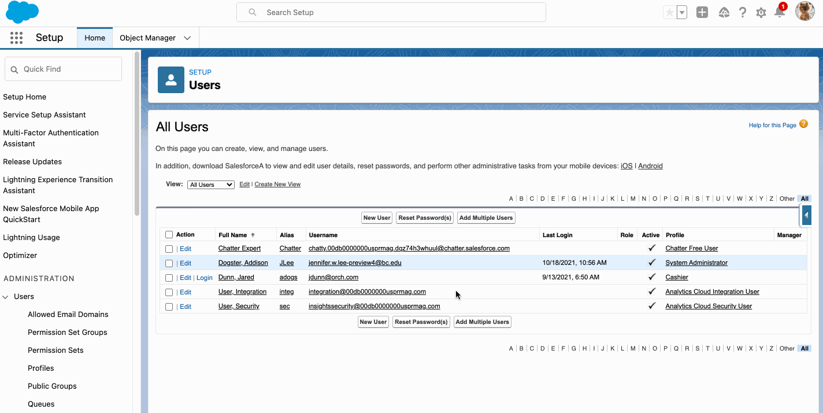The height and width of the screenshot is (413, 823).
Task: Check the Dunn, Jared row checkbox
Action: pos(169,278)
